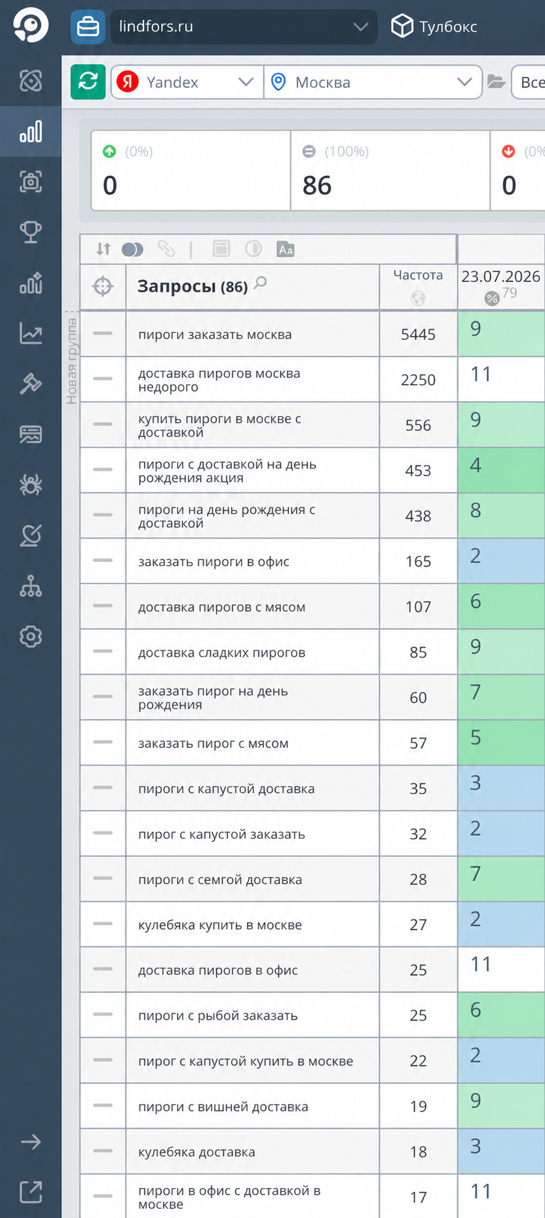Open the folder icon beside the Москва dropdown
This screenshot has width=545, height=1218.
[x=496, y=82]
